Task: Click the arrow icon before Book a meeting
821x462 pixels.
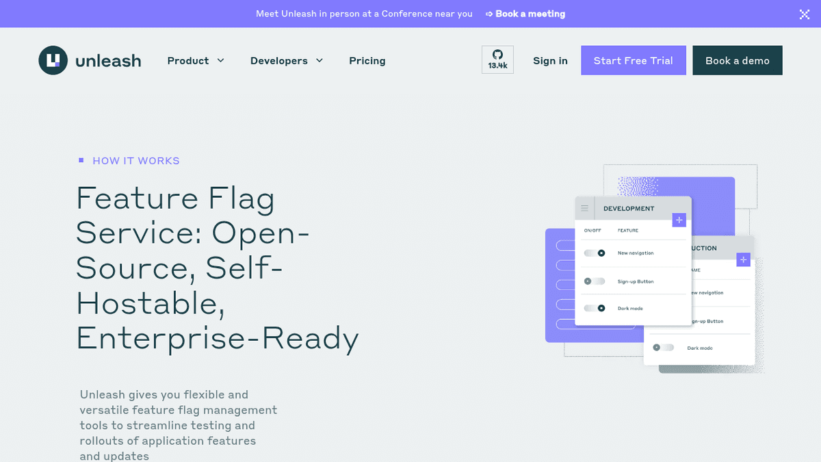Action: pos(489,14)
